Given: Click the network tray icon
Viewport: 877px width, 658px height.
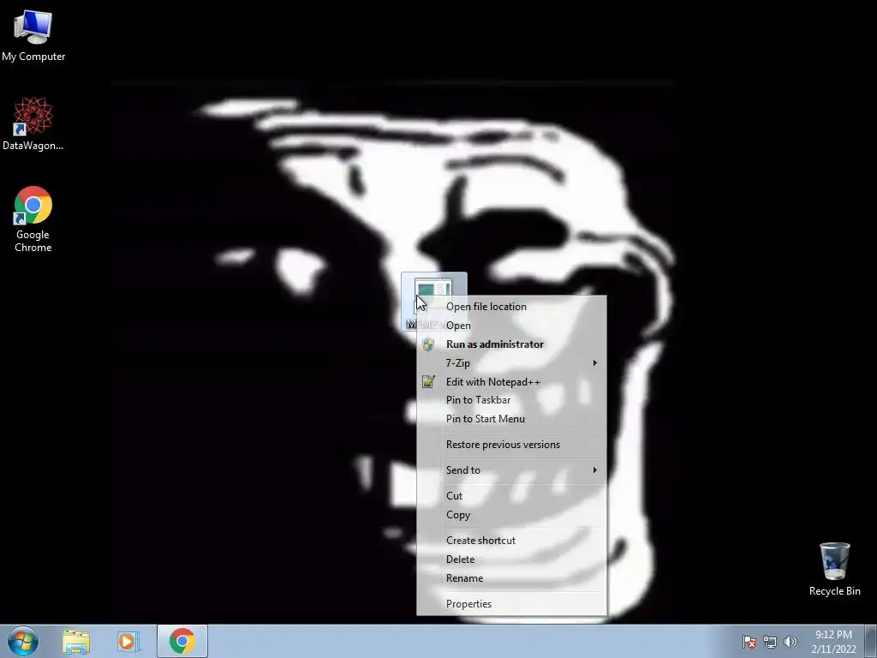Looking at the screenshot, I should 770,642.
